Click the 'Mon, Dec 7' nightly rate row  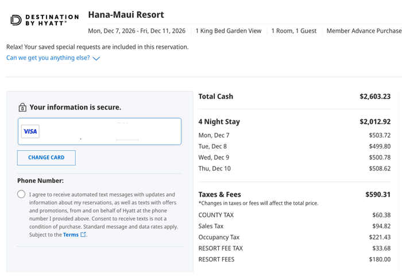(x=294, y=135)
